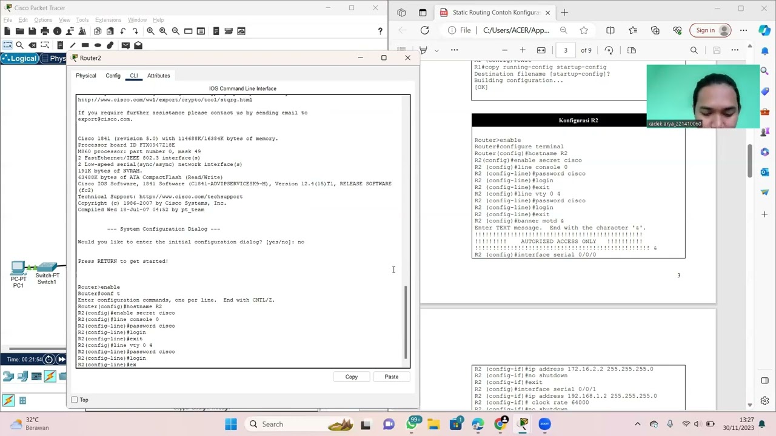Click Fast Forward Time button

(61, 359)
